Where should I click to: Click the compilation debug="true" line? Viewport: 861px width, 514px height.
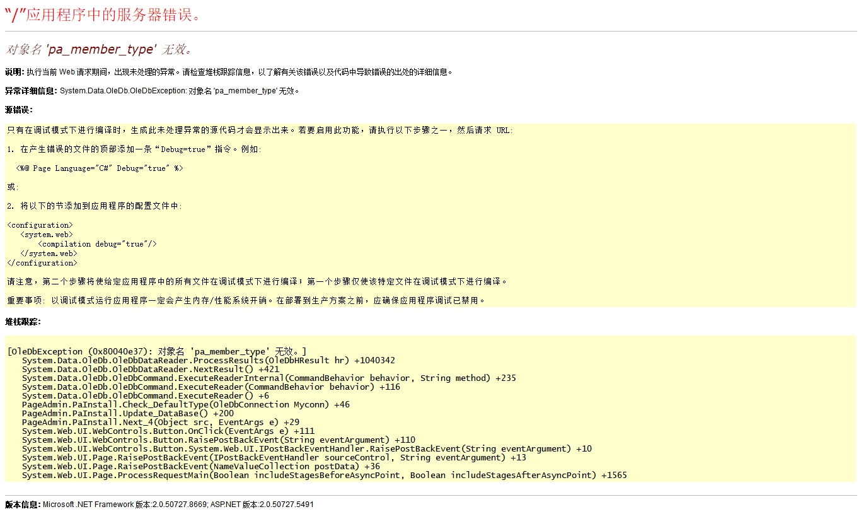click(97, 244)
